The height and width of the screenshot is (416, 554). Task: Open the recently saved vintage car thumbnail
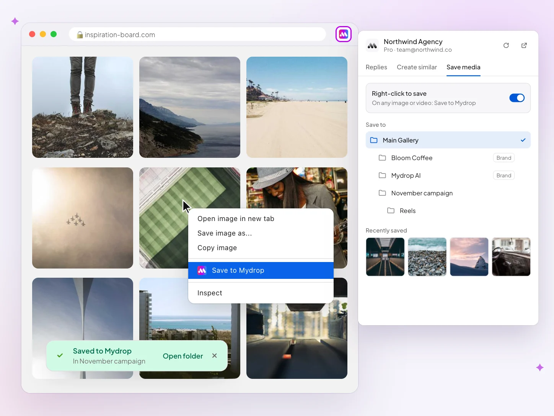pyautogui.click(x=511, y=257)
